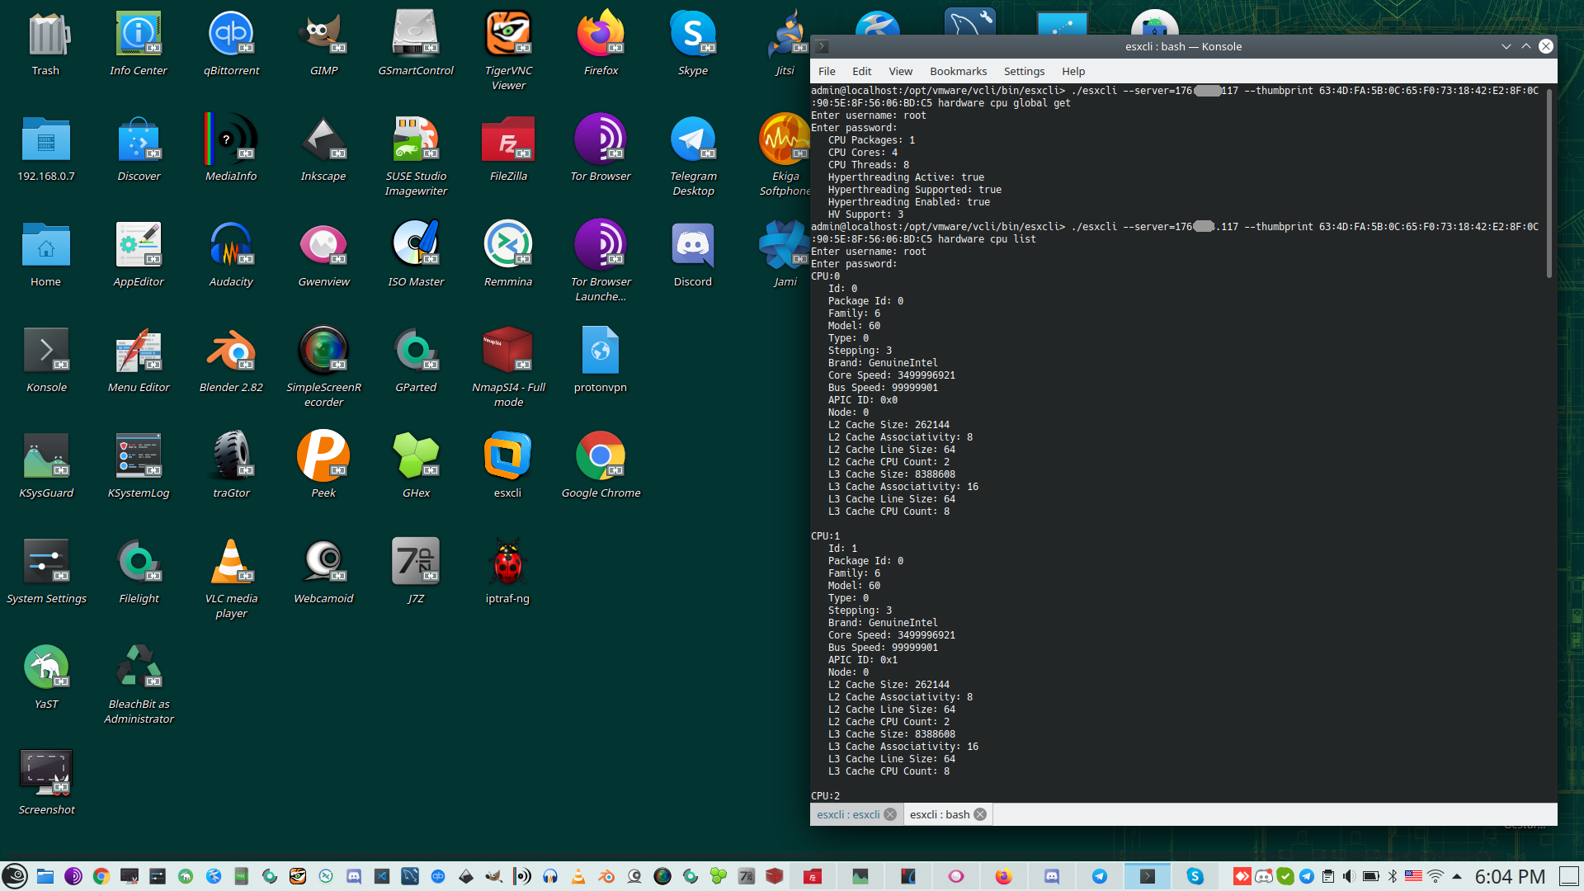Image resolution: width=1584 pixels, height=891 pixels.
Task: Click the Bluetooth tray icon
Action: [x=1393, y=876]
